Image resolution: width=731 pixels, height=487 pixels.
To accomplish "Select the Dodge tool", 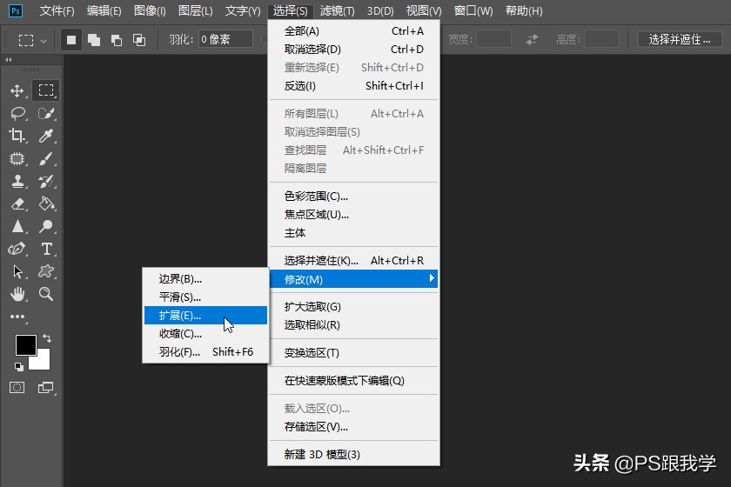I will click(x=45, y=226).
